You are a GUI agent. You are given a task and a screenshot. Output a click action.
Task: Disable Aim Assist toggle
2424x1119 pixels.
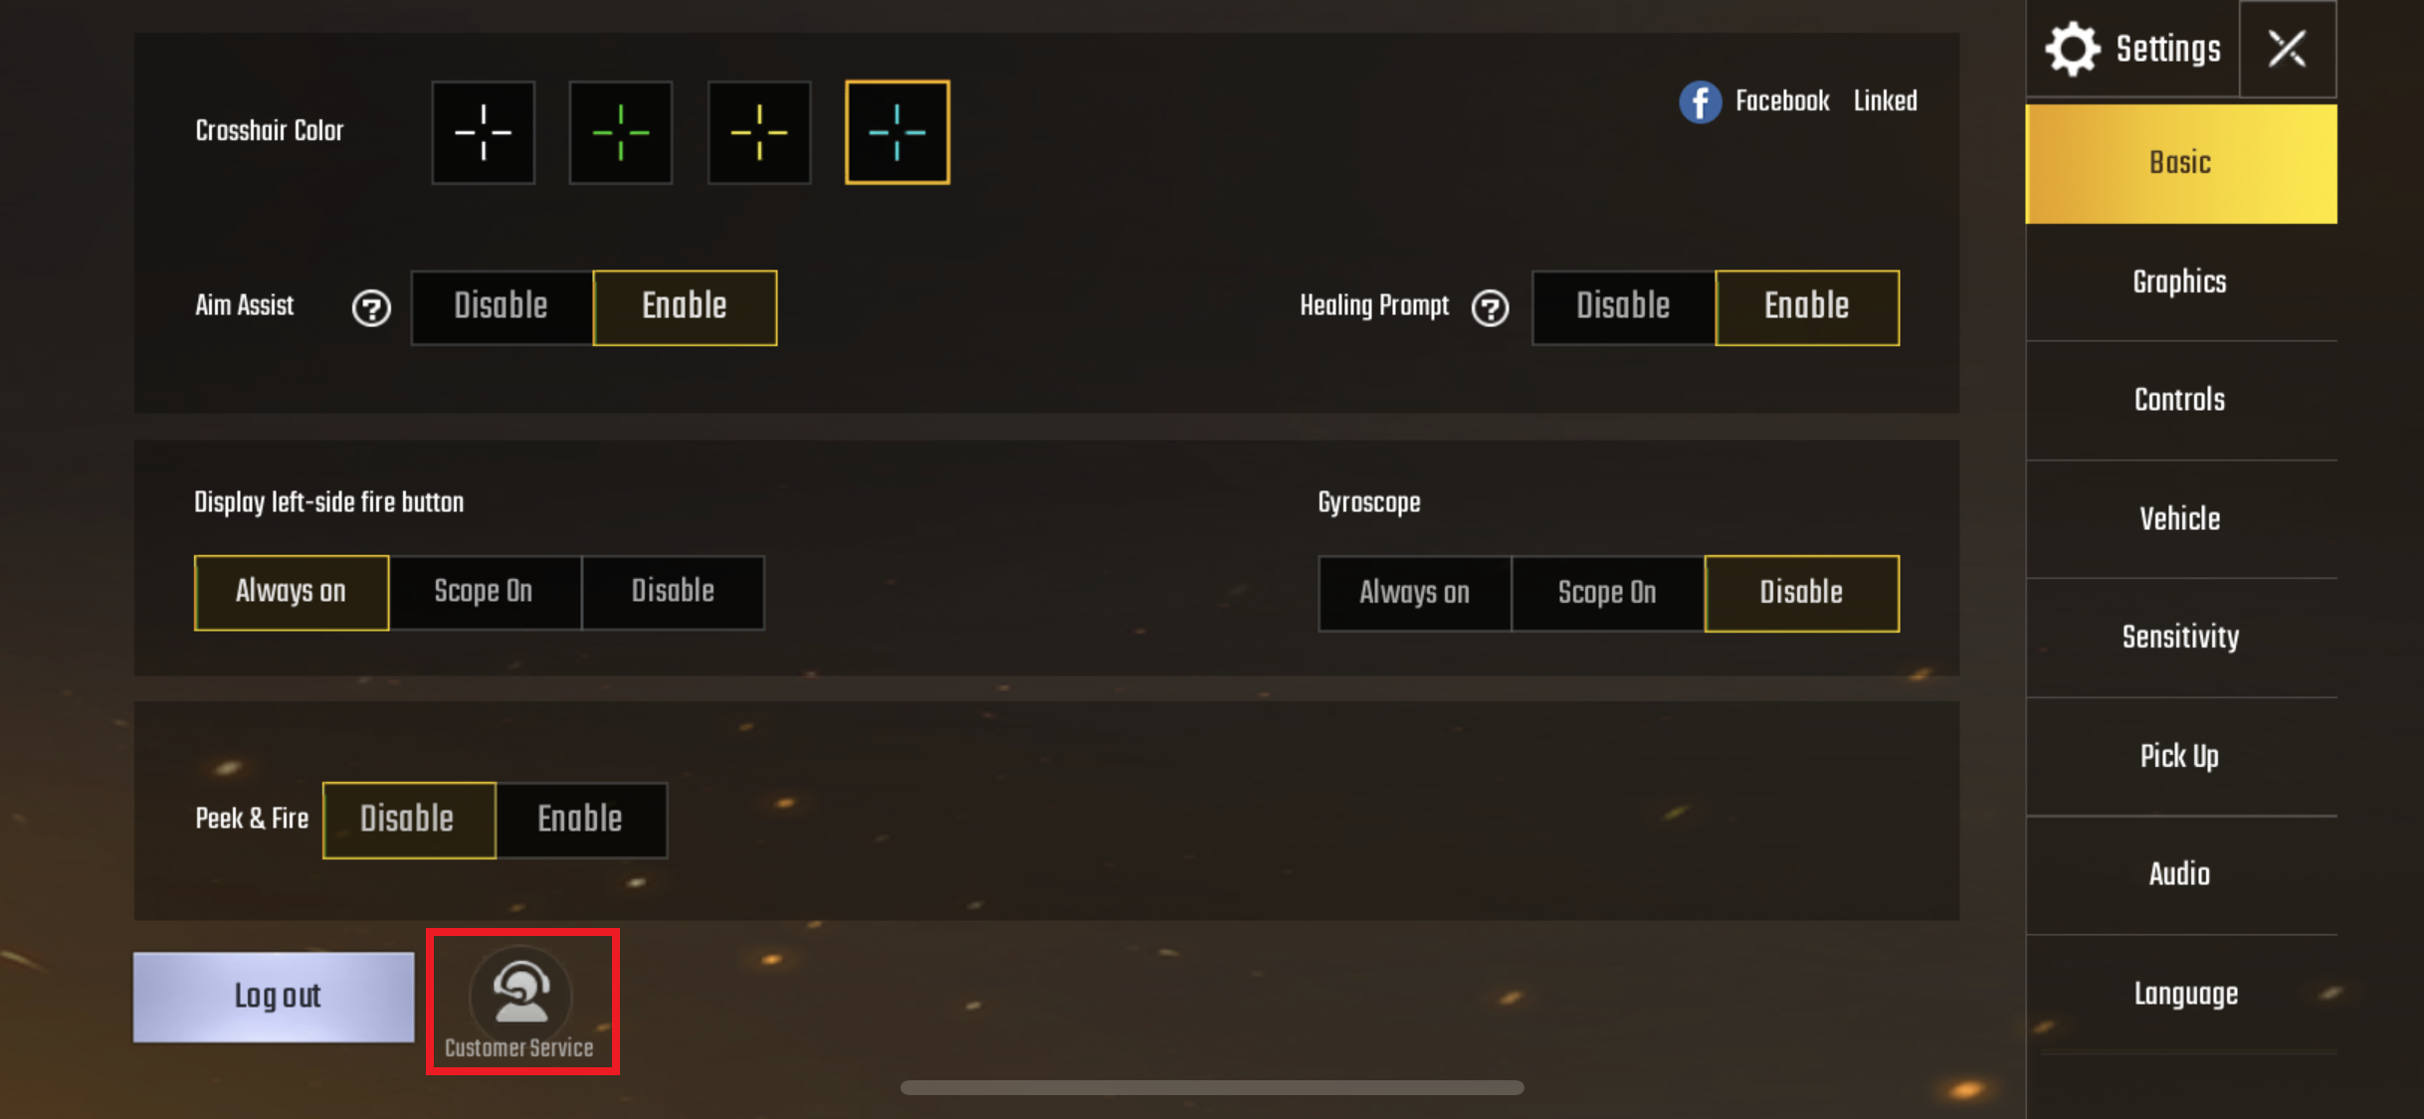click(500, 306)
